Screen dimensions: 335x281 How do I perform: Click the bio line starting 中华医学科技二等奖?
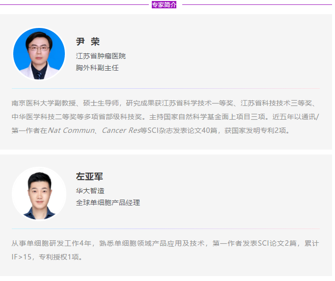click(166, 117)
